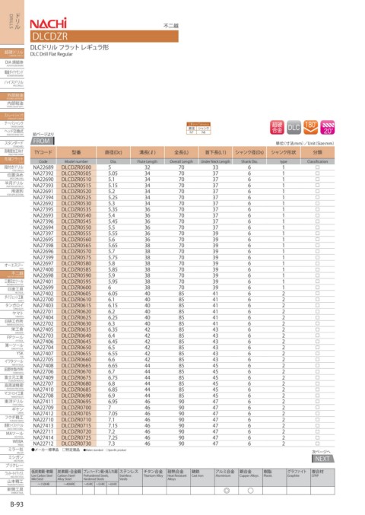Click model number DLCDZR0600
Viewport: 365px width, 515px height.
(76, 288)
